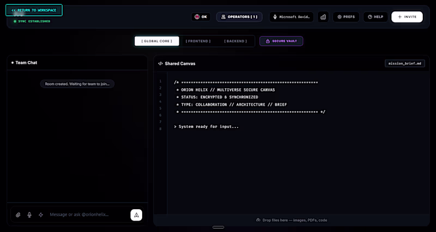Click the people icon in Operators

[x=223, y=17]
